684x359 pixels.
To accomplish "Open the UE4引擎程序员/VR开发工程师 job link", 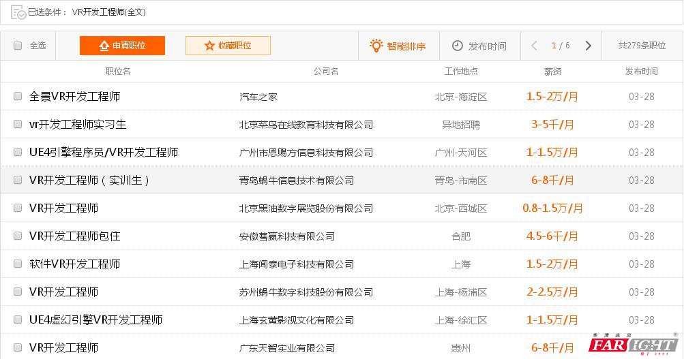I will [x=104, y=153].
